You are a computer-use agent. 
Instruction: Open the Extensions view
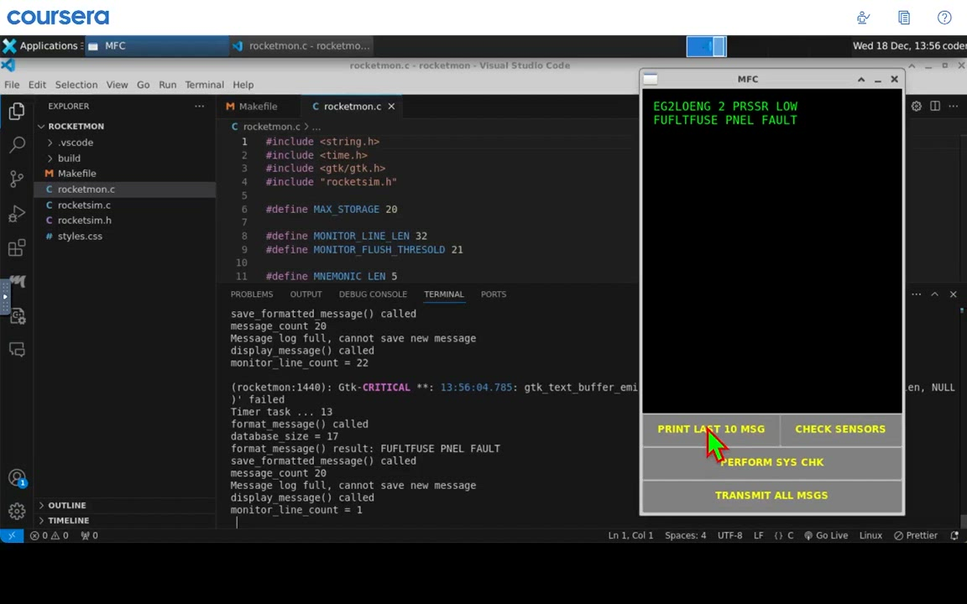click(x=17, y=248)
